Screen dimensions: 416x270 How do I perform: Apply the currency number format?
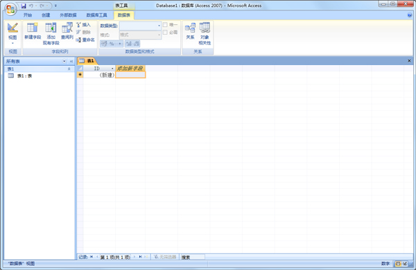104,44
